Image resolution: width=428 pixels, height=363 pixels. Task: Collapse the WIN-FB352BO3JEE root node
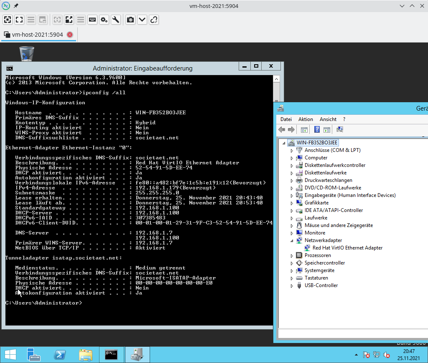click(x=284, y=143)
